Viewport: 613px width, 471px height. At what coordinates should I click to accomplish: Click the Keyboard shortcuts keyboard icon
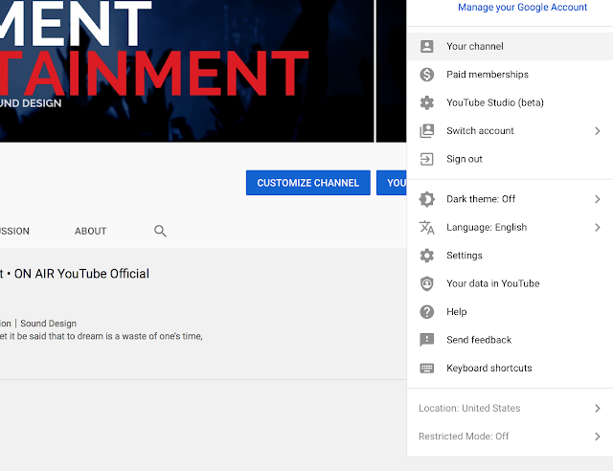click(x=426, y=369)
